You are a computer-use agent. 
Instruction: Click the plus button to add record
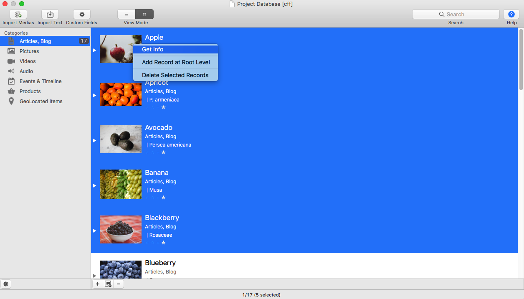[97, 284]
